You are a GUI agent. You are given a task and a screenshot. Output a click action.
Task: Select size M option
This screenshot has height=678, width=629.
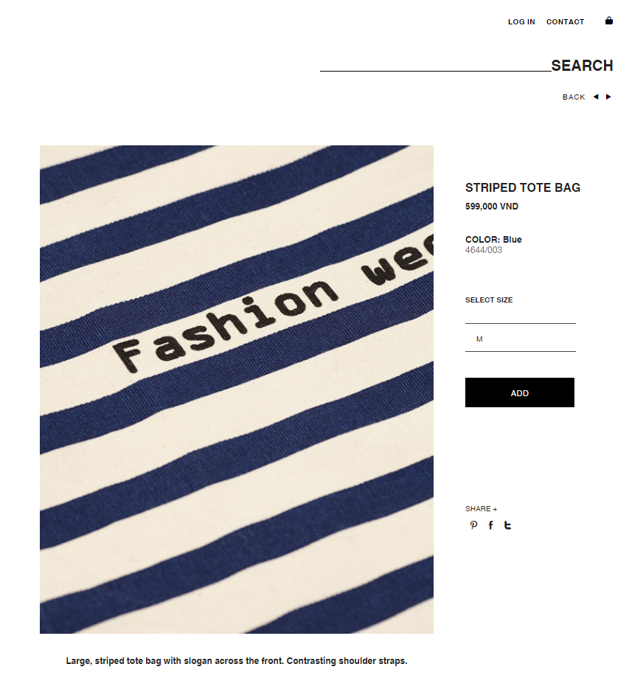521,339
